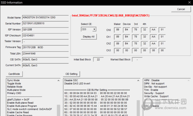Click the CID Setting button
Image resolution: width=193 pixels, height=116 pixels.
point(71,74)
